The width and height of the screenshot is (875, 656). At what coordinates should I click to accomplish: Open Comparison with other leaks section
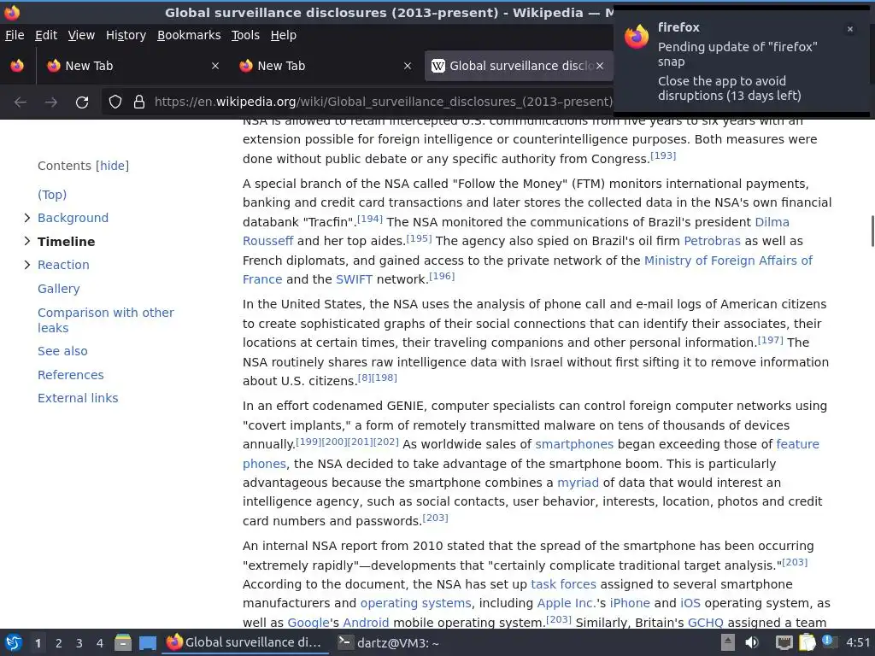105,320
